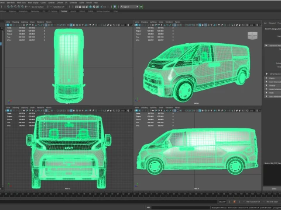The width and height of the screenshot is (281, 210).
Task: Open the Deform menu
Action: [60, 2]
